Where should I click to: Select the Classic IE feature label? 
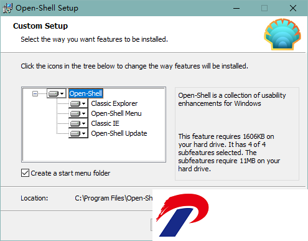(105, 123)
